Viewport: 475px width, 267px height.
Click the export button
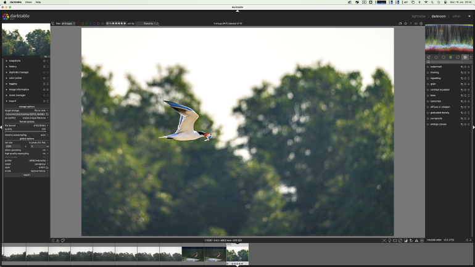pos(27,175)
